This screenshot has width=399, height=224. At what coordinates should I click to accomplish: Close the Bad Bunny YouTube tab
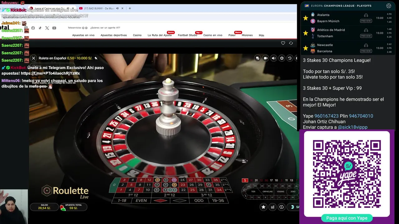coord(123,8)
